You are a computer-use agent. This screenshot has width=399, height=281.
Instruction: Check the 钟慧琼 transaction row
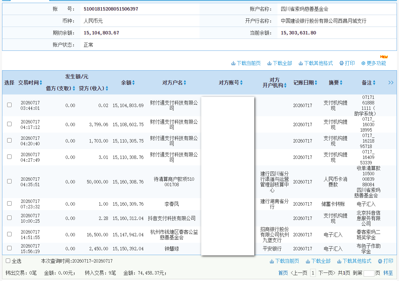10,248
